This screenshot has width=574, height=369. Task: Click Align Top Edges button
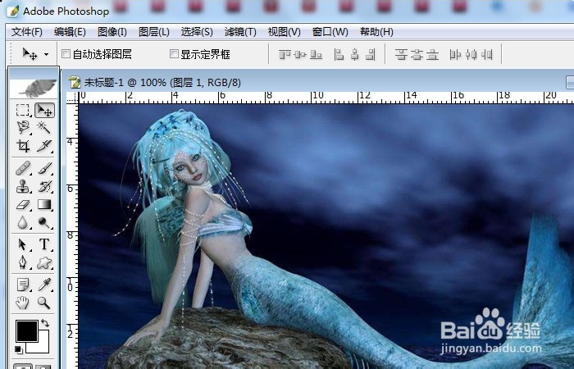click(285, 55)
